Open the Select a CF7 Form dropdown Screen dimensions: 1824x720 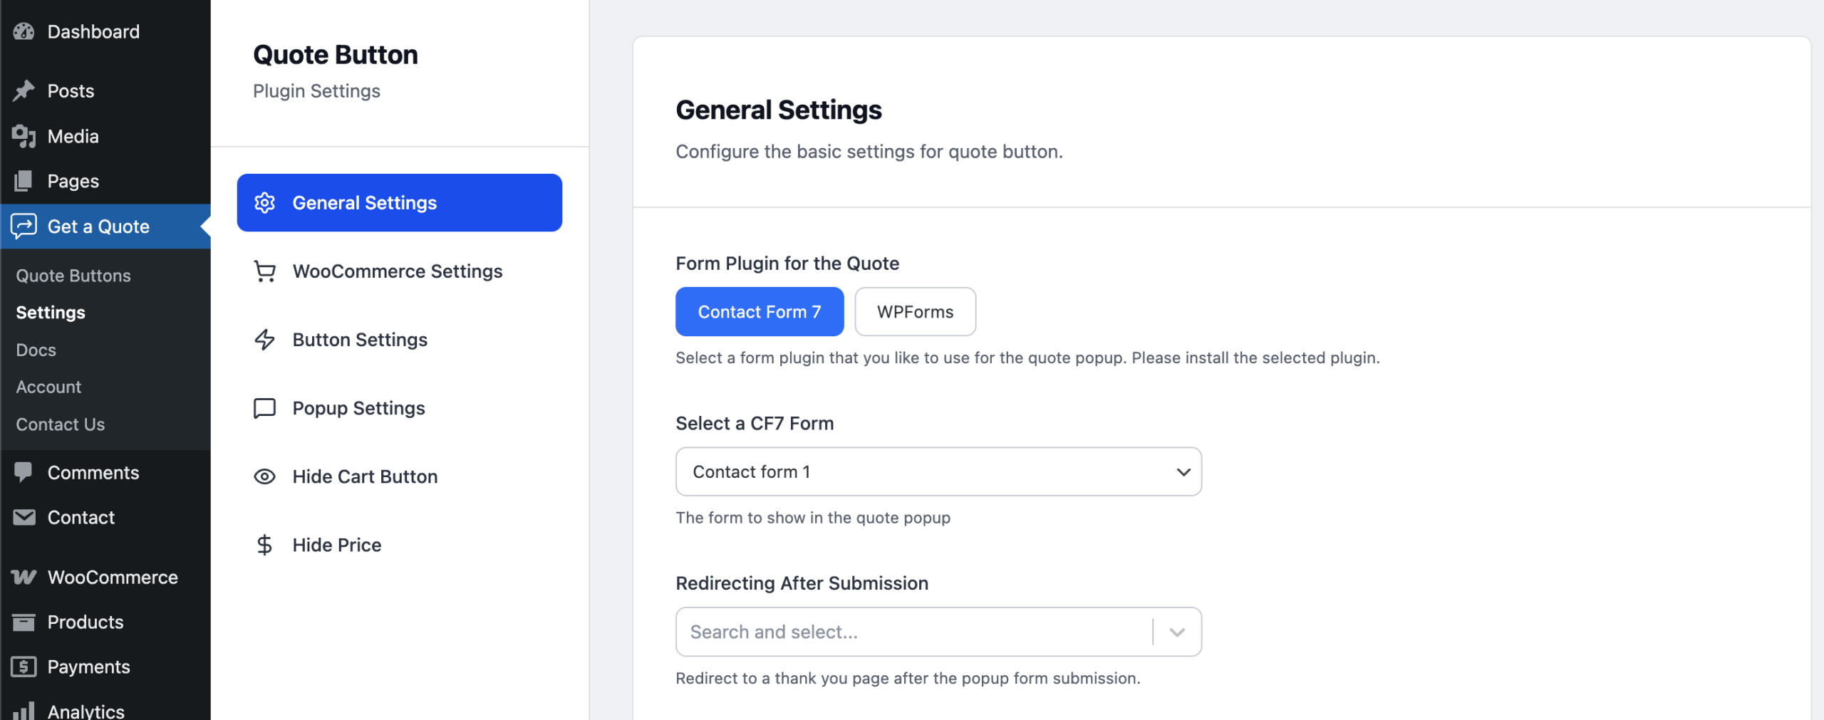point(938,471)
